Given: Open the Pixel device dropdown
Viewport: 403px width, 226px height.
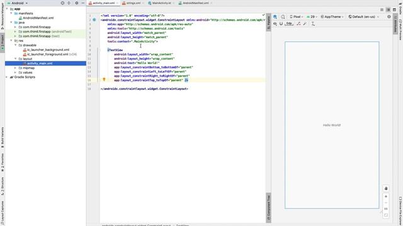Looking at the screenshot, I should [x=297, y=17].
